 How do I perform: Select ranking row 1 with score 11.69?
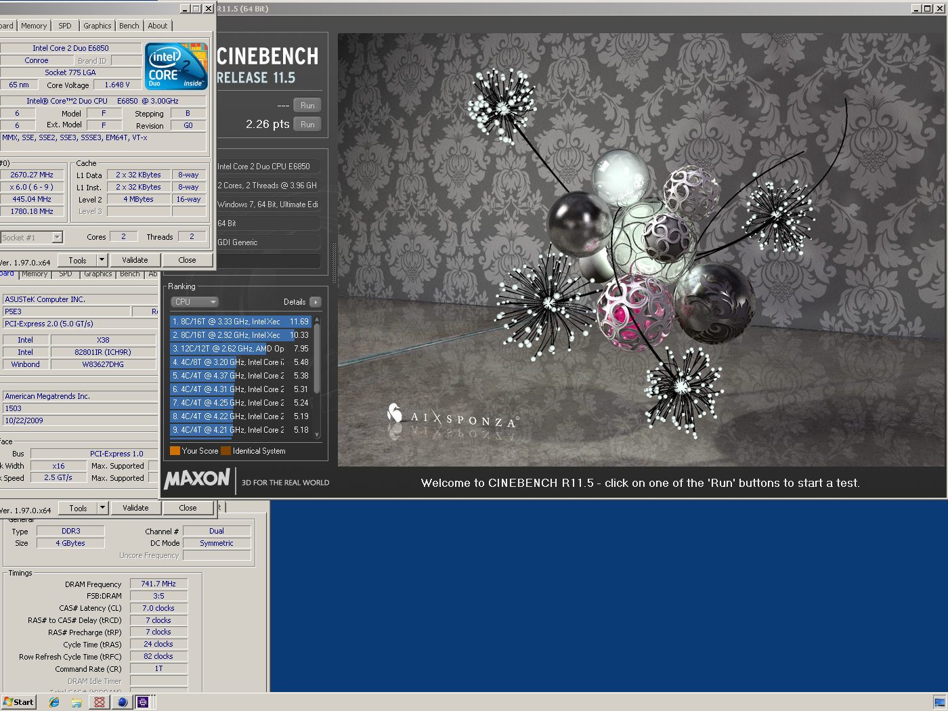click(240, 322)
